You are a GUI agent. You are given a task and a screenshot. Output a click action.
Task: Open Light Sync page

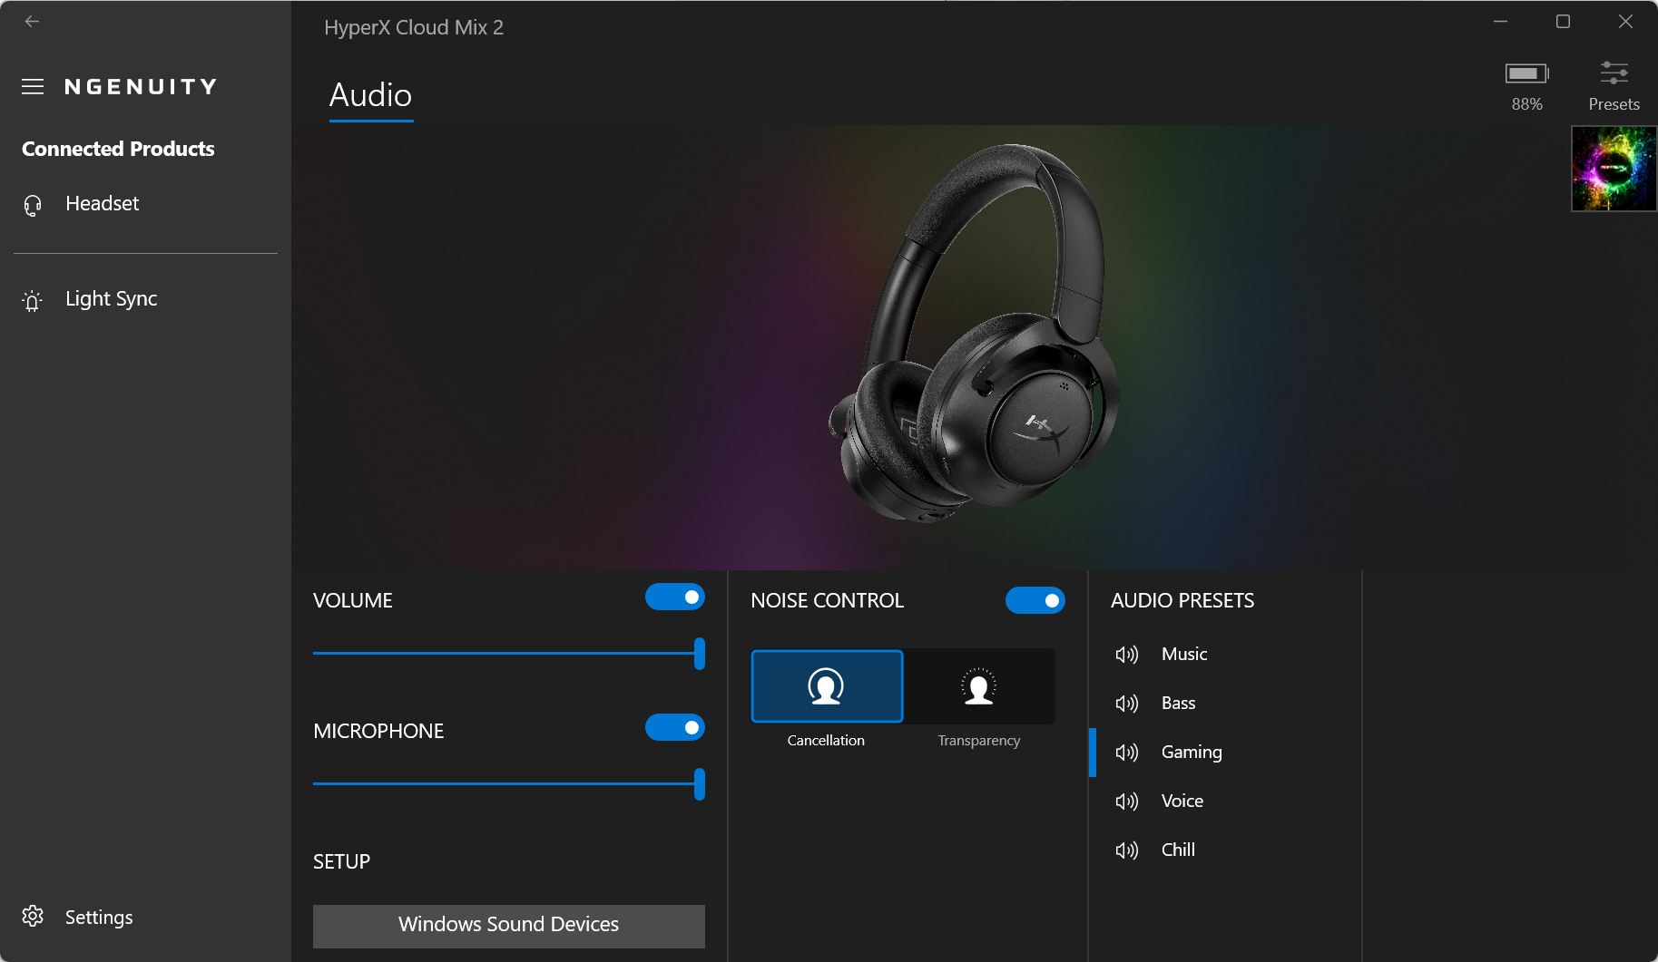[145, 299]
